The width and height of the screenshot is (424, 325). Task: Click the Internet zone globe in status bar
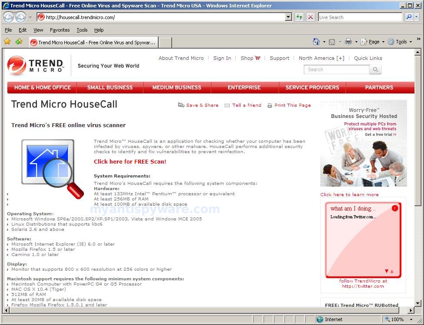(x=320, y=319)
